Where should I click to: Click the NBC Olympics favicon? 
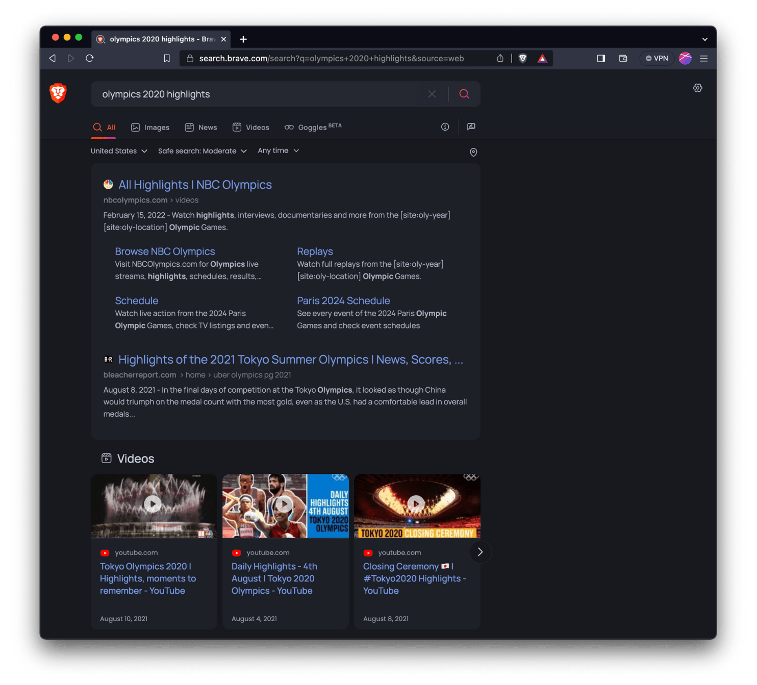click(x=108, y=185)
